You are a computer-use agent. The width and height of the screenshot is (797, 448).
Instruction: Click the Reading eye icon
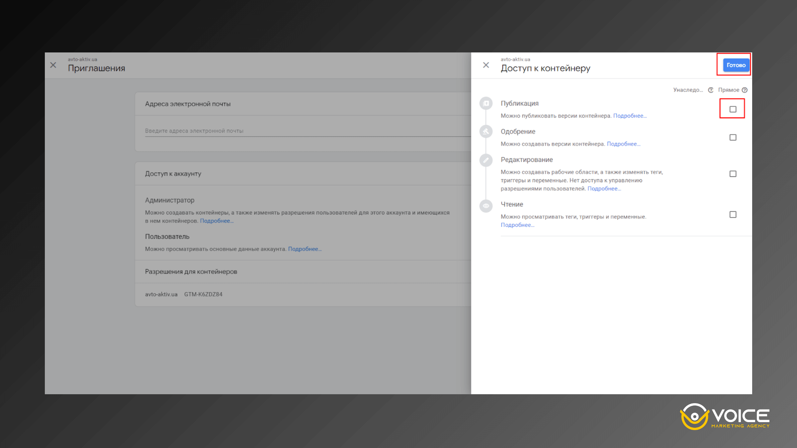tap(486, 206)
